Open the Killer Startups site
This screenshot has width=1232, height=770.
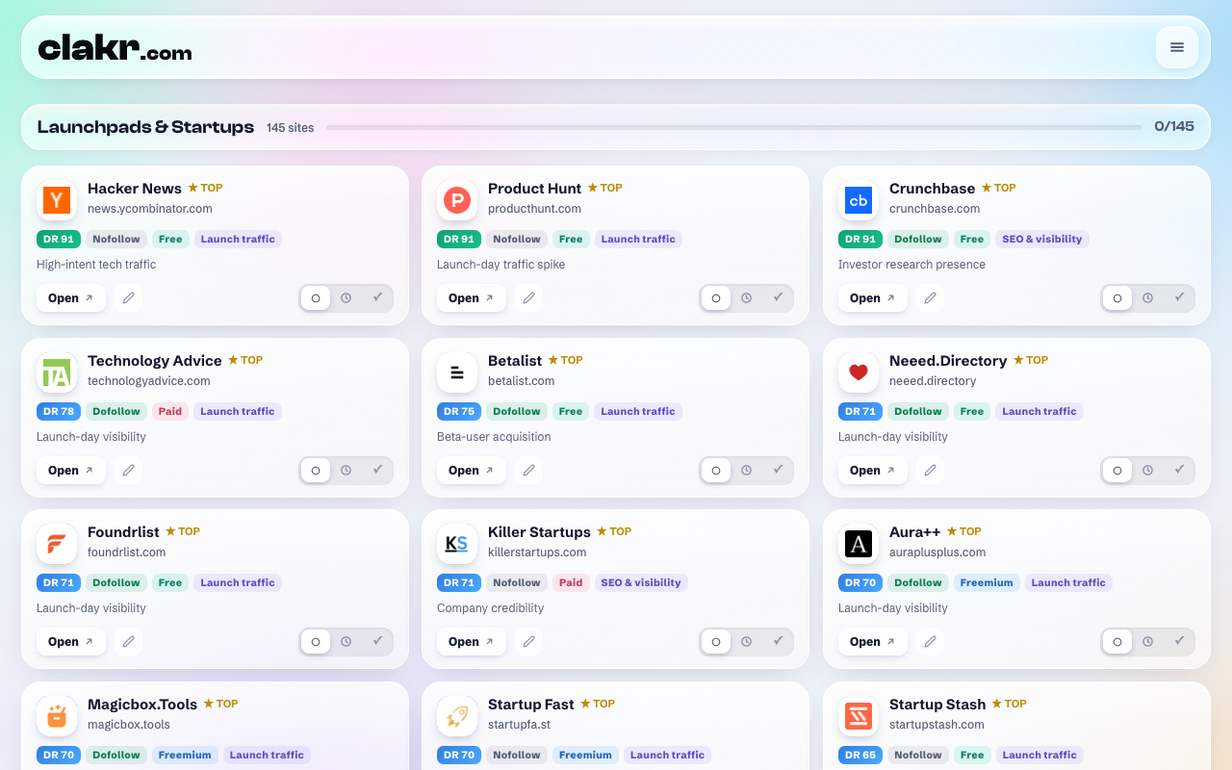472,642
